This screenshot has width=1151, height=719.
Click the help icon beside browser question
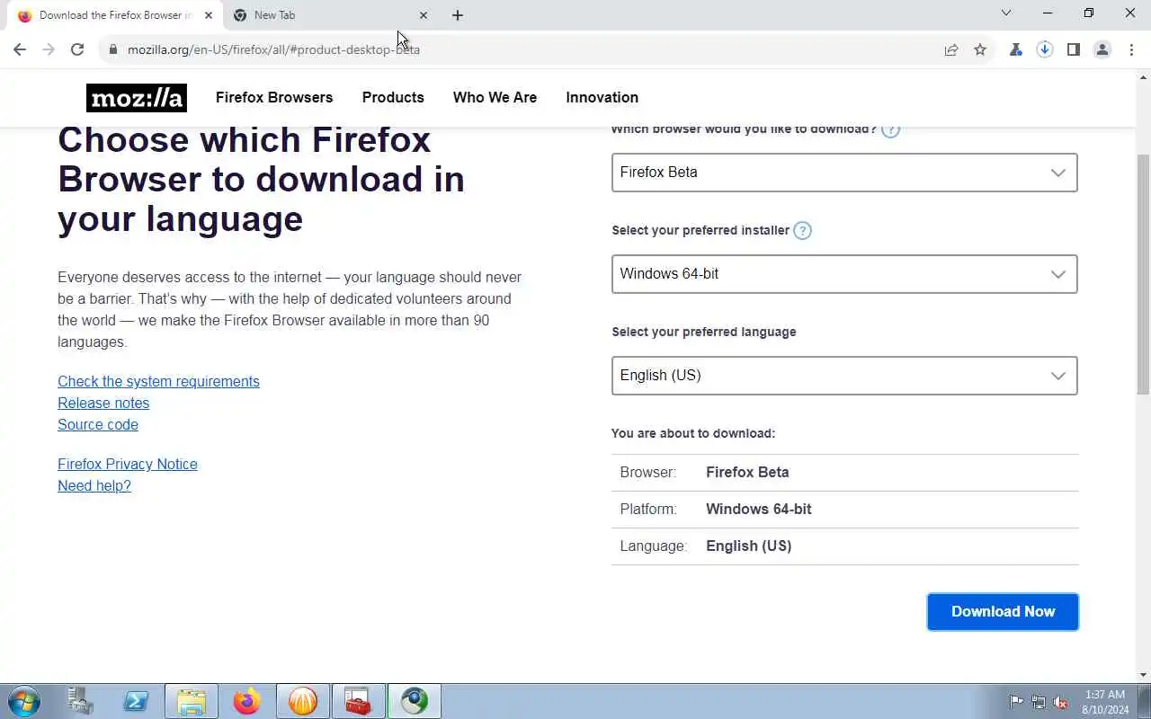point(890,129)
